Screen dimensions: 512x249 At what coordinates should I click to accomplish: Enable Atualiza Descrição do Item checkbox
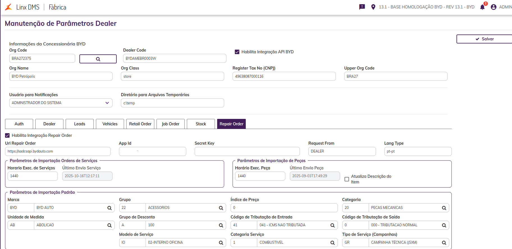(347, 179)
